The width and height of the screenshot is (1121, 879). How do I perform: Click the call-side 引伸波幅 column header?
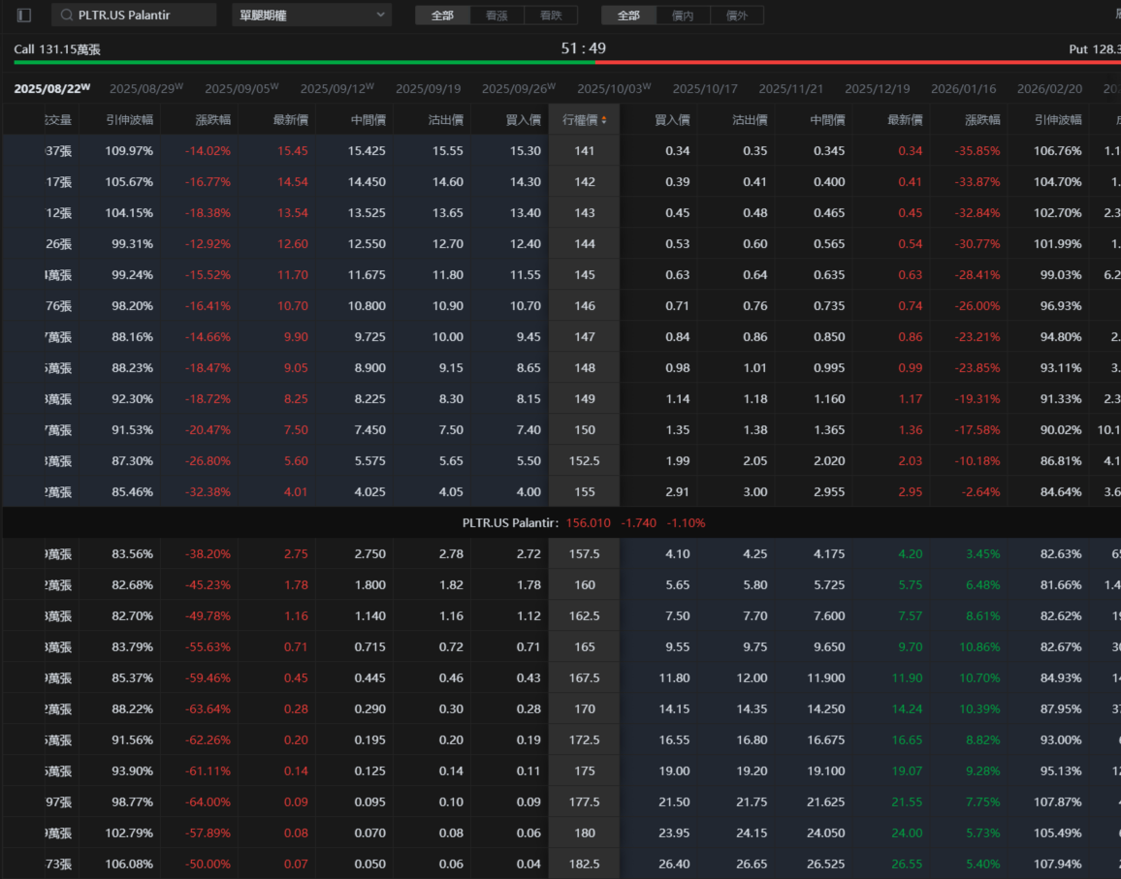tap(130, 120)
